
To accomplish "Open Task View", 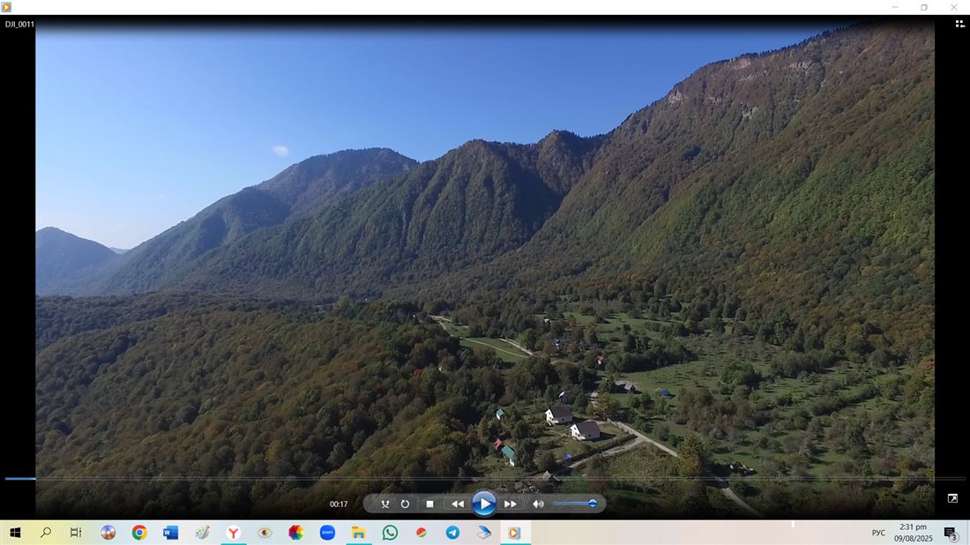I will tap(76, 533).
